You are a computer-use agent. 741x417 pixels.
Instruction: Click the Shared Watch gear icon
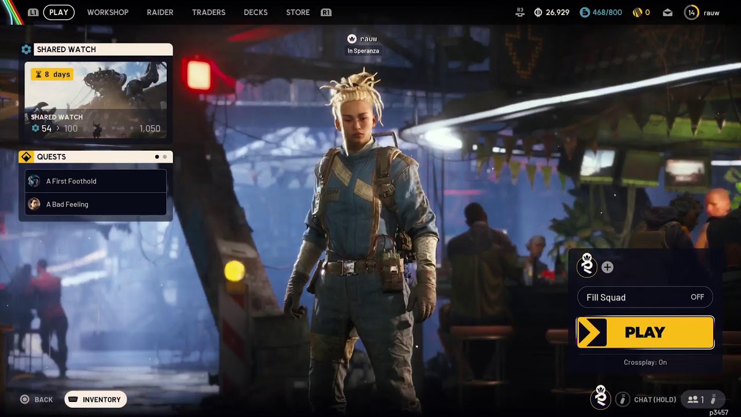26,50
